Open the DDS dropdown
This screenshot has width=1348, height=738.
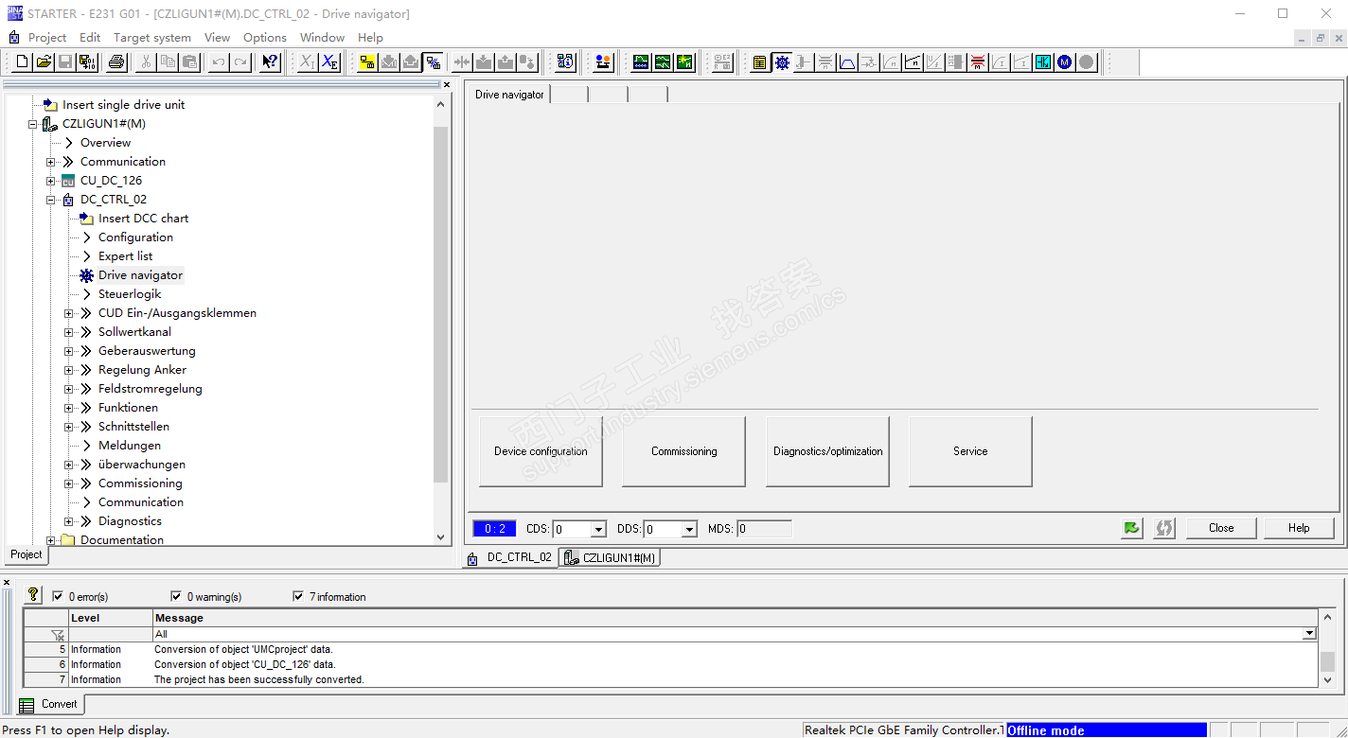[x=689, y=529]
